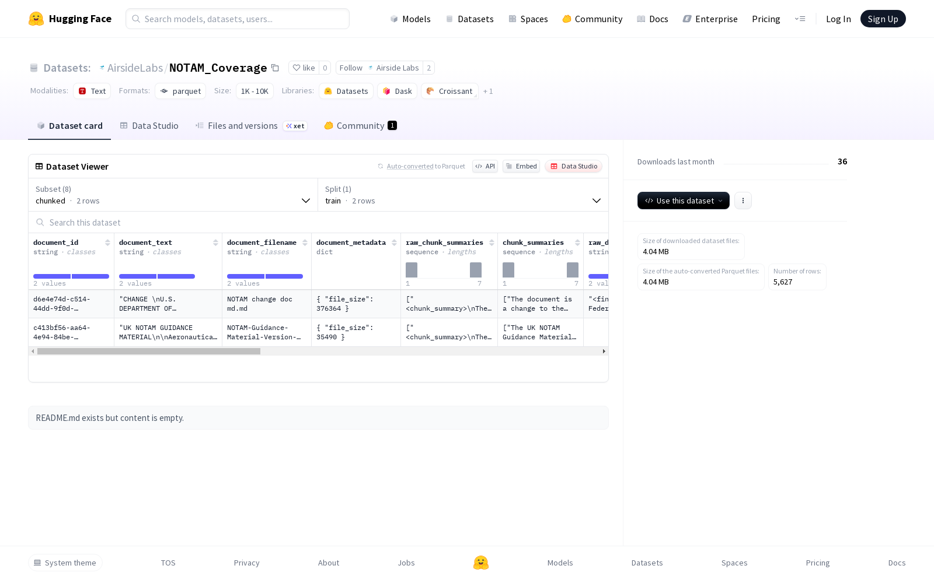The image size is (934, 583).
Task: Open the TOS footer link
Action: click(168, 563)
